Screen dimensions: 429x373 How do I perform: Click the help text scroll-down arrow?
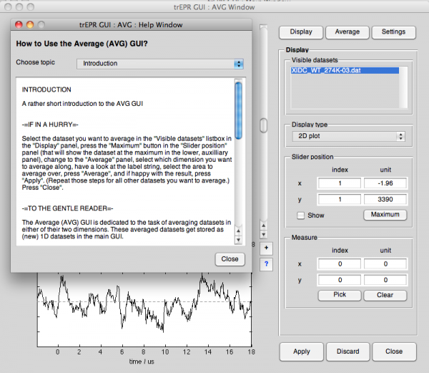(239, 240)
